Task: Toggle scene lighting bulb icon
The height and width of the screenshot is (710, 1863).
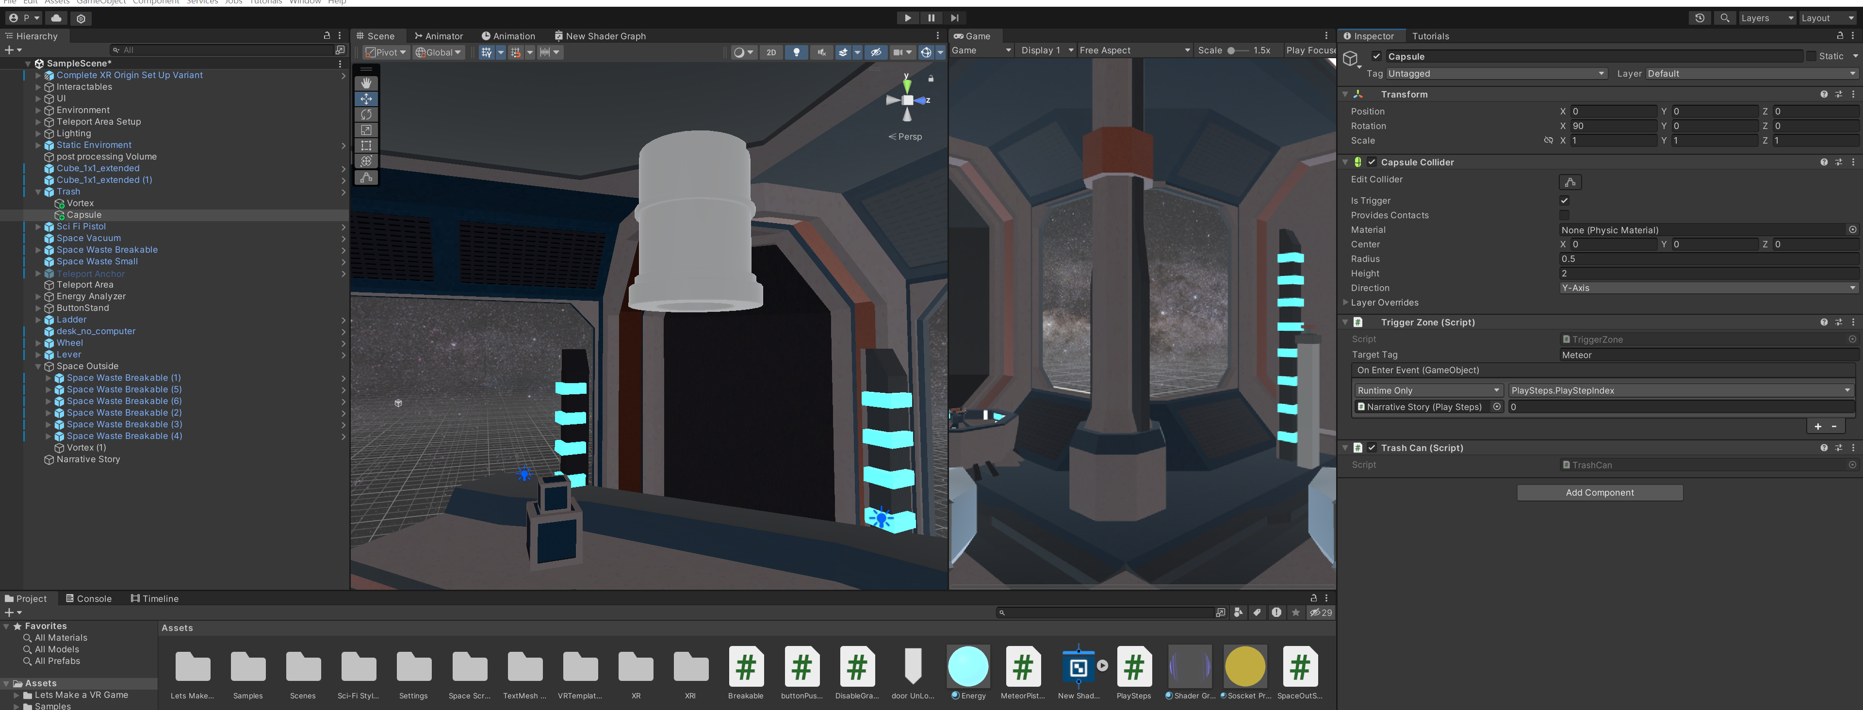Action: pyautogui.click(x=796, y=52)
